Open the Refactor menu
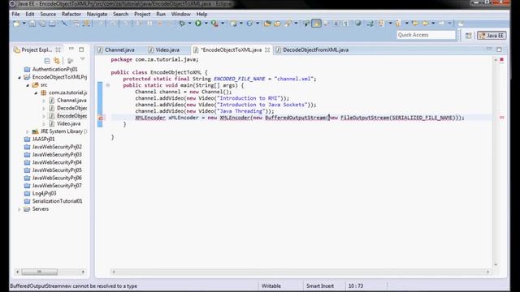This screenshot has height=292, width=520. tap(71, 15)
